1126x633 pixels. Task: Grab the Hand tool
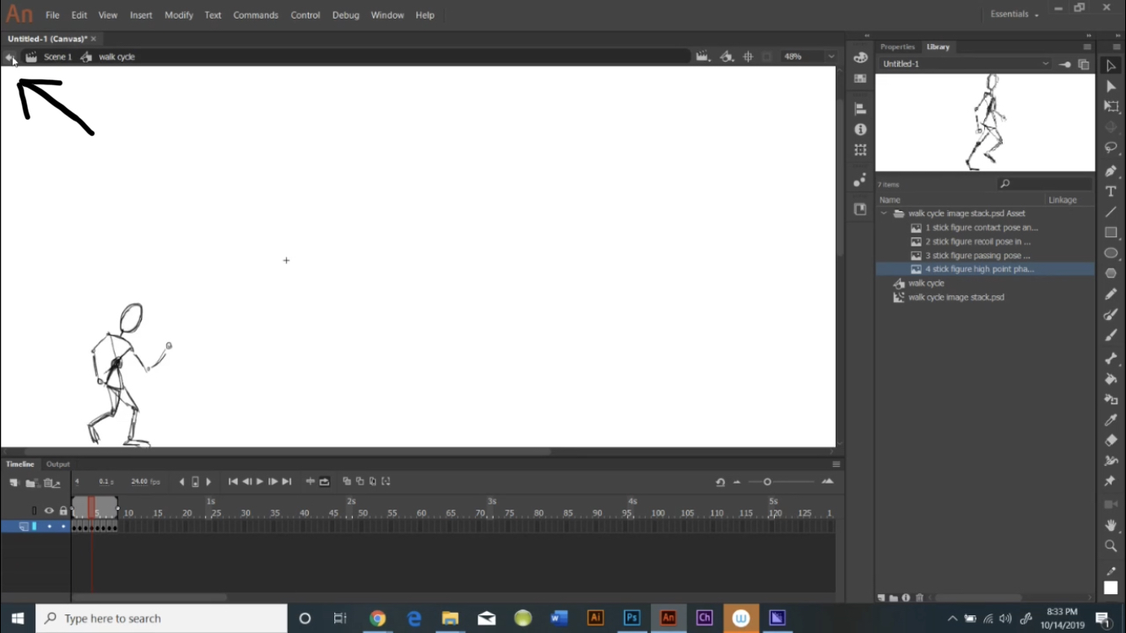click(x=1111, y=525)
